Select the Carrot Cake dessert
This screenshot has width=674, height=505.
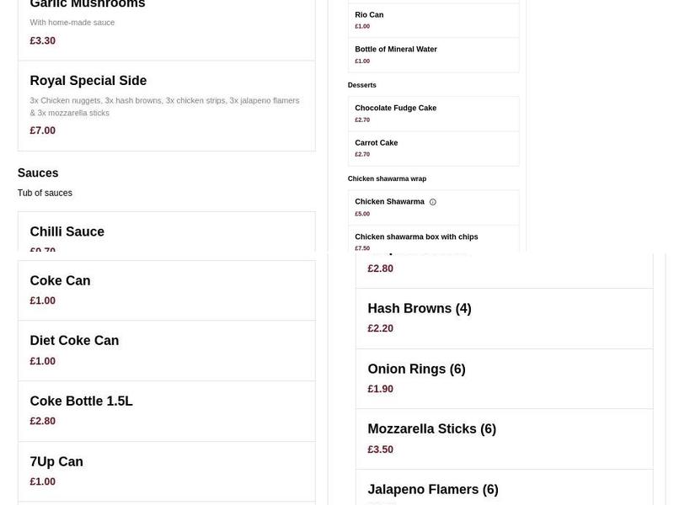tap(433, 149)
